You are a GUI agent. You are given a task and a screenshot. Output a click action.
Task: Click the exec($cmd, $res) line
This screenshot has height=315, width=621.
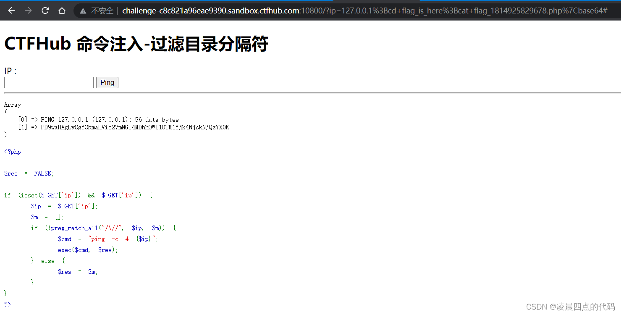click(88, 250)
